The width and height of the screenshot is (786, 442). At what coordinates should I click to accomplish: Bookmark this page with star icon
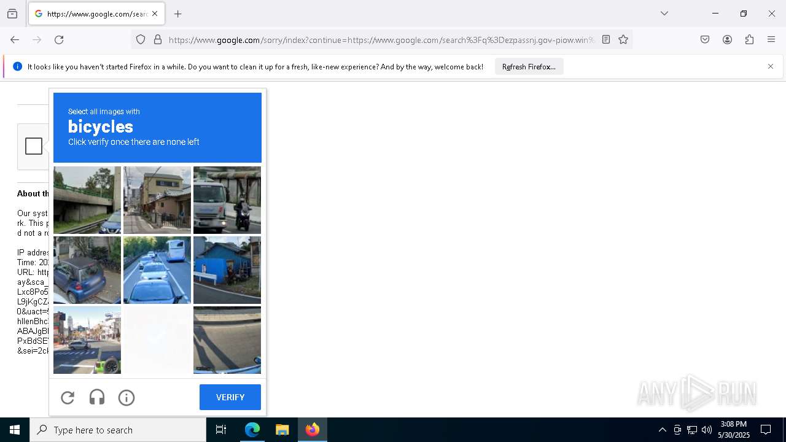[623, 40]
